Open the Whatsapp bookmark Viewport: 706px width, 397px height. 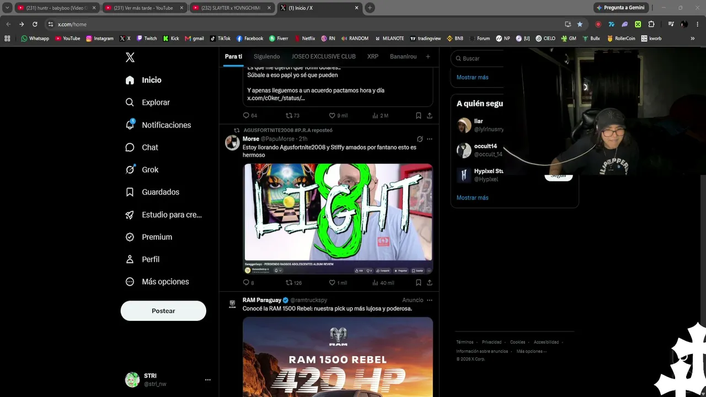(35, 39)
